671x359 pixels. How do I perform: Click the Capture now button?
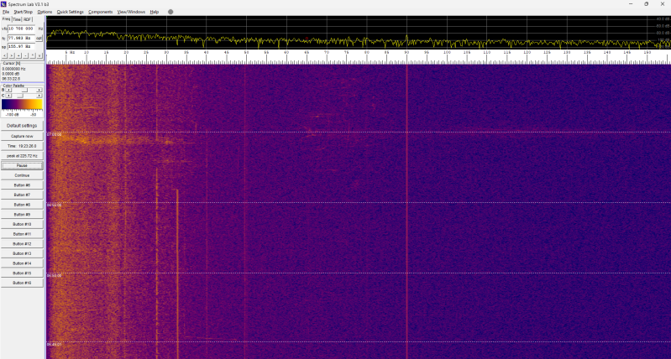pos(22,136)
